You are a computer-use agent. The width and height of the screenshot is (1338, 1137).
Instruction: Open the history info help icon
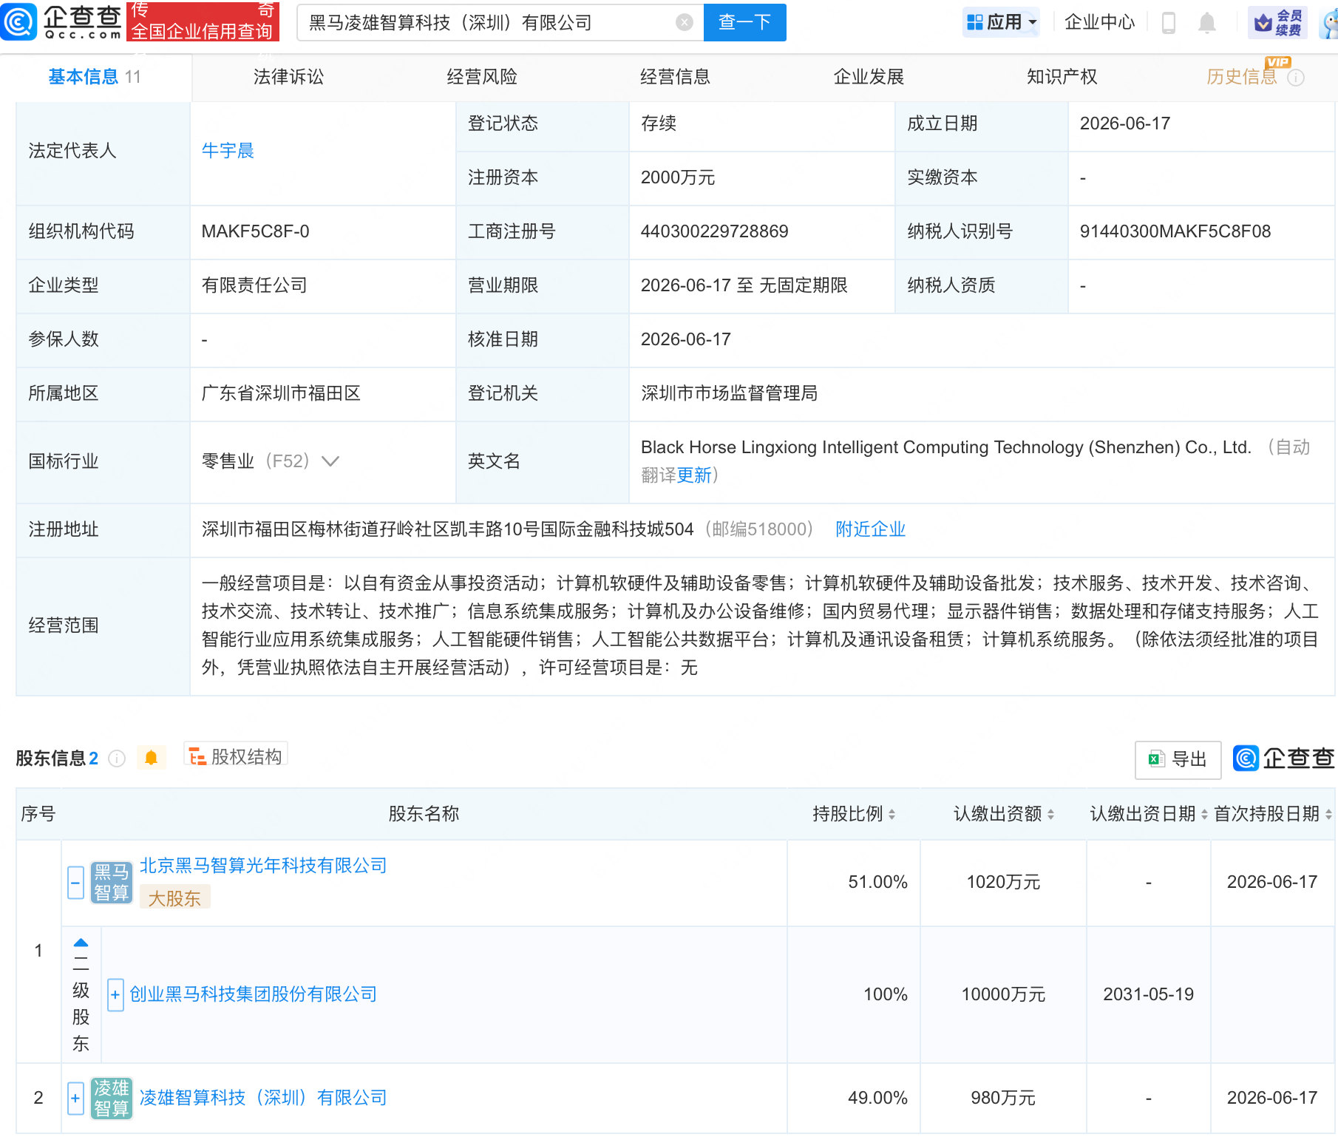click(1296, 78)
